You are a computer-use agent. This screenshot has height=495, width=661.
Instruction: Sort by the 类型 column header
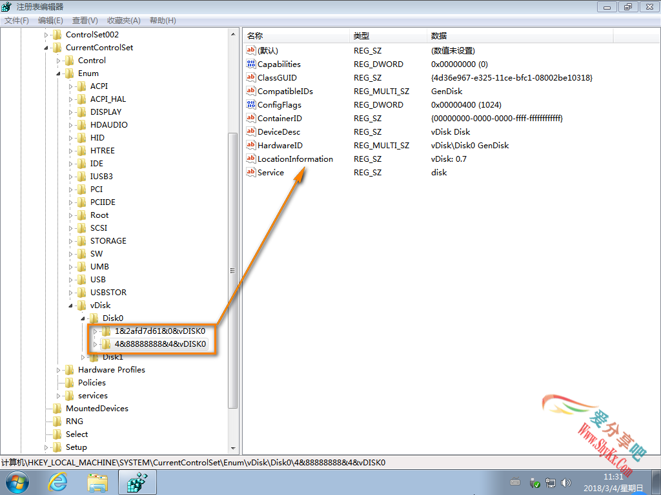(x=388, y=36)
